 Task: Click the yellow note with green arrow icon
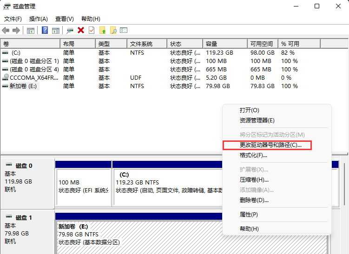click(x=102, y=30)
